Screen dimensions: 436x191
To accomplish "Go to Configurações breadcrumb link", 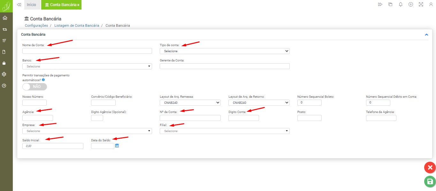I will point(36,25).
